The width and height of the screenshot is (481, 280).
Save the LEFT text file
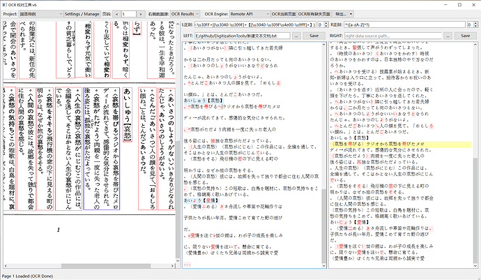(313, 34)
